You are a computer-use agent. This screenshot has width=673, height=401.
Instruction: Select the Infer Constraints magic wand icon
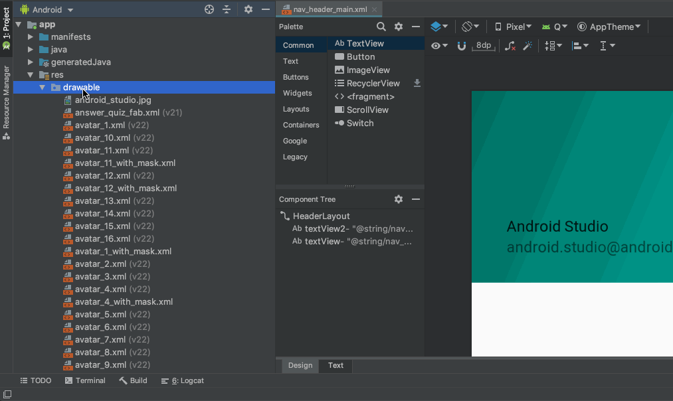tap(528, 45)
